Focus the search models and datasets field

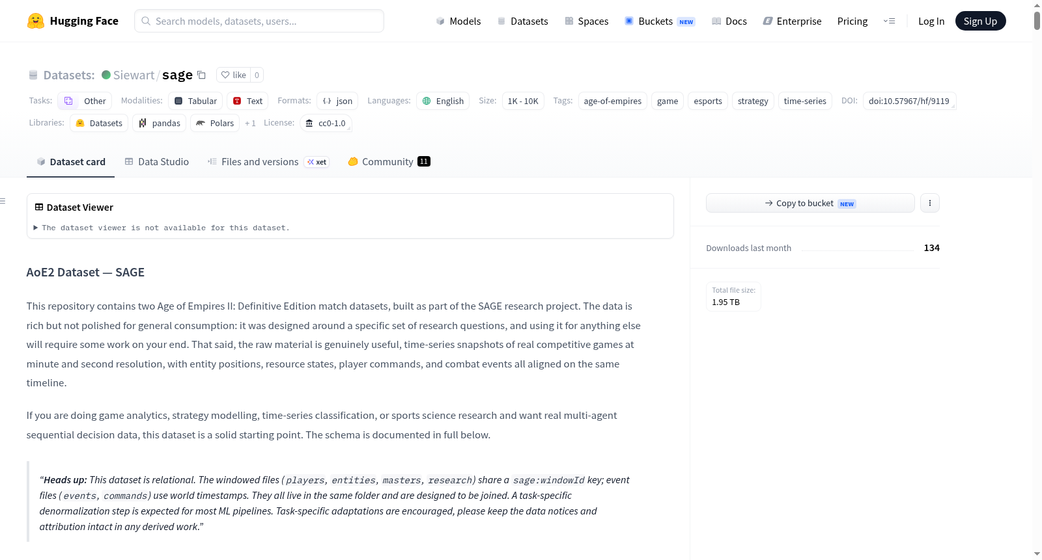tap(259, 21)
